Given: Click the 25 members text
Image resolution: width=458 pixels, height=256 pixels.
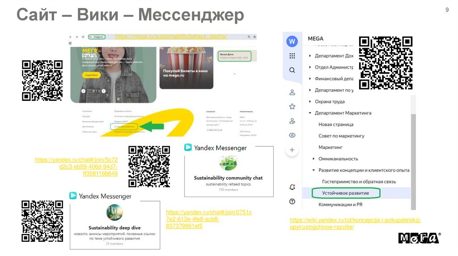Looking at the screenshot, I should pyautogui.click(x=114, y=244).
